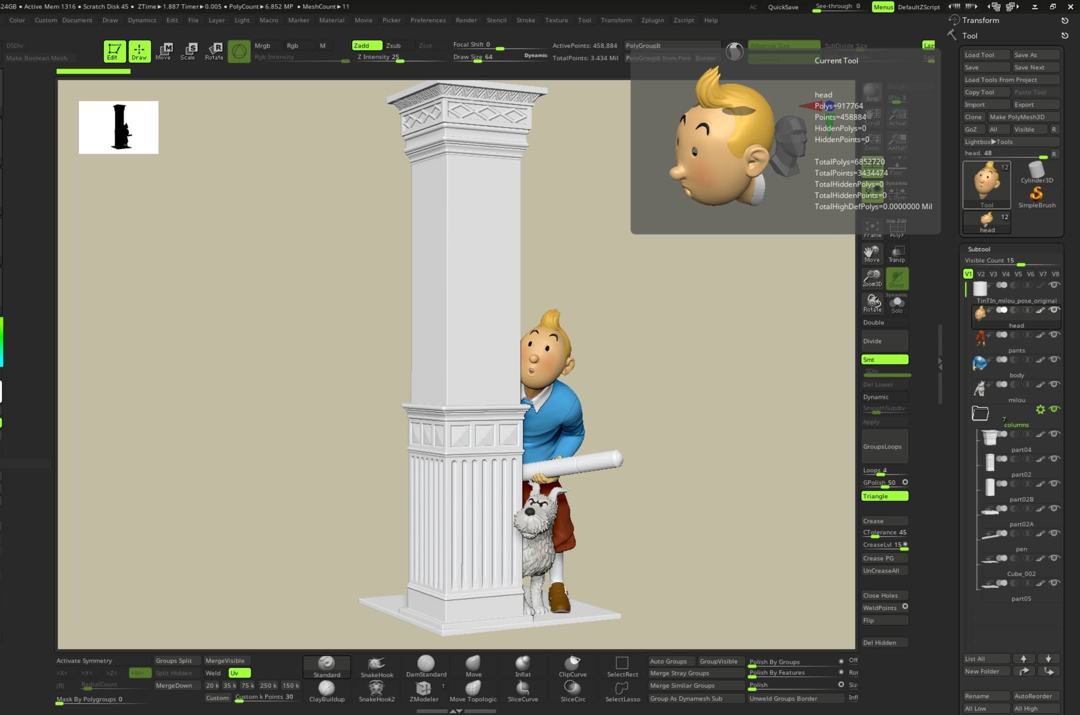Select the Scale transform tool

(x=188, y=51)
